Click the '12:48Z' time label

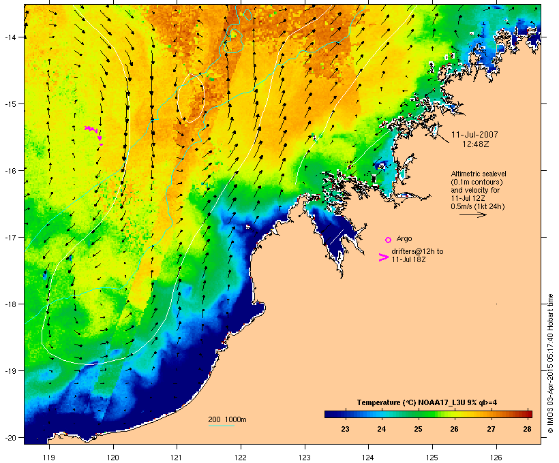point(476,144)
